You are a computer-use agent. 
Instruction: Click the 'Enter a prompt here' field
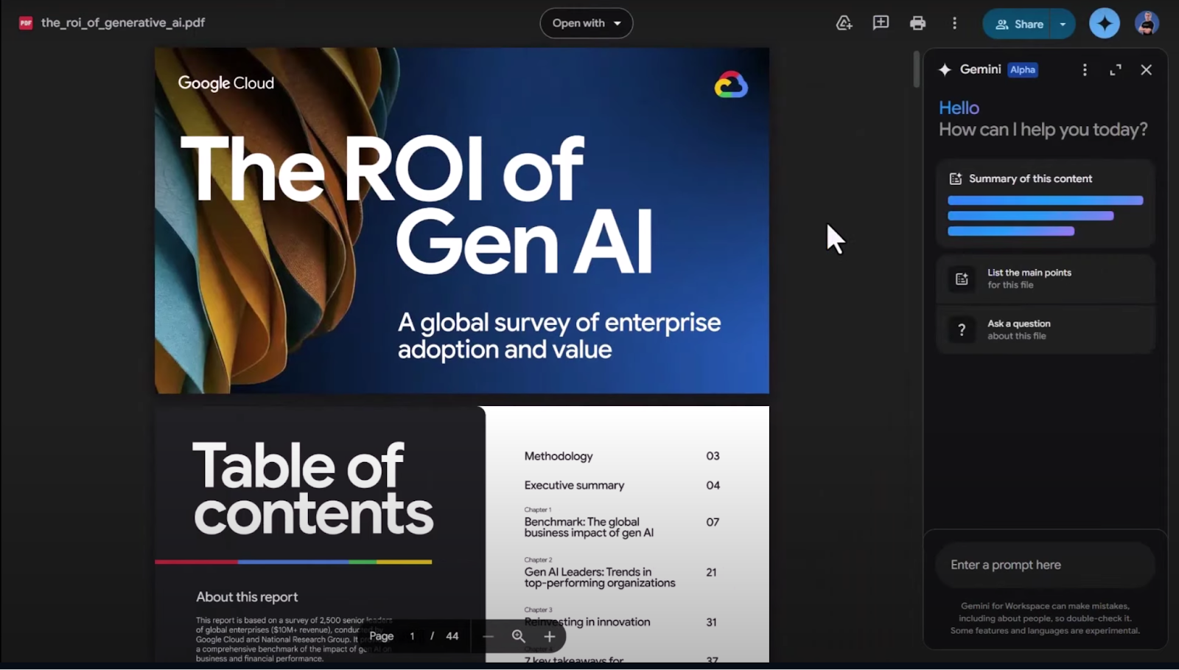point(1045,565)
